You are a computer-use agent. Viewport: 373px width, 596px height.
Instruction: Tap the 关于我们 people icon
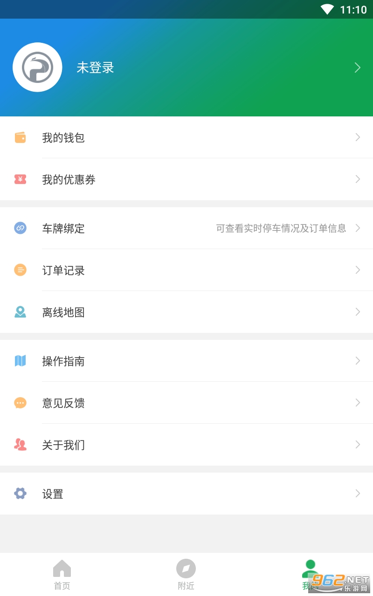(20, 445)
